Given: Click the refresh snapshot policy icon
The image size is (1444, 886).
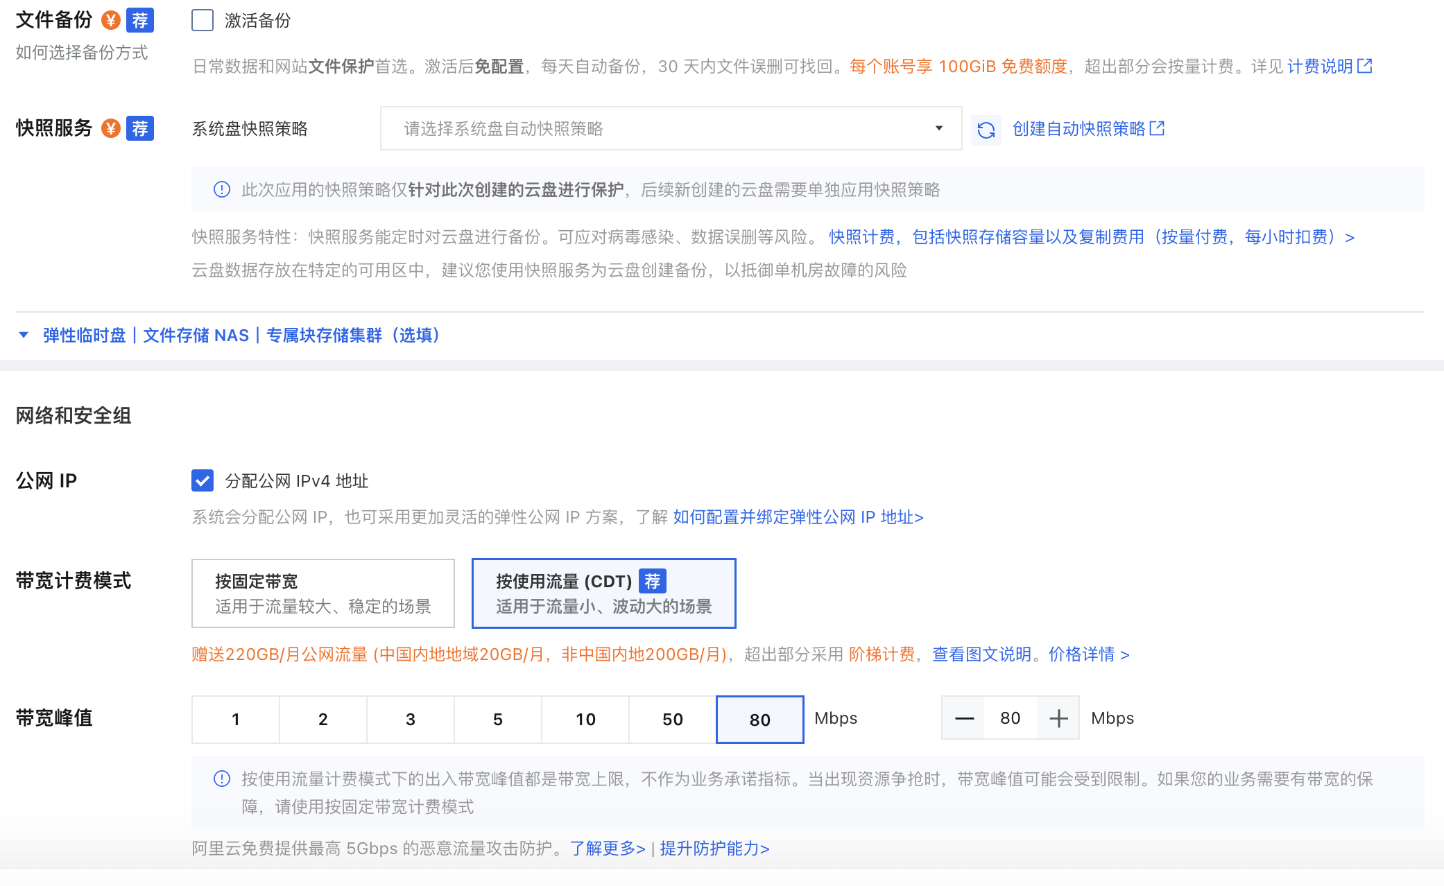Looking at the screenshot, I should point(986,130).
